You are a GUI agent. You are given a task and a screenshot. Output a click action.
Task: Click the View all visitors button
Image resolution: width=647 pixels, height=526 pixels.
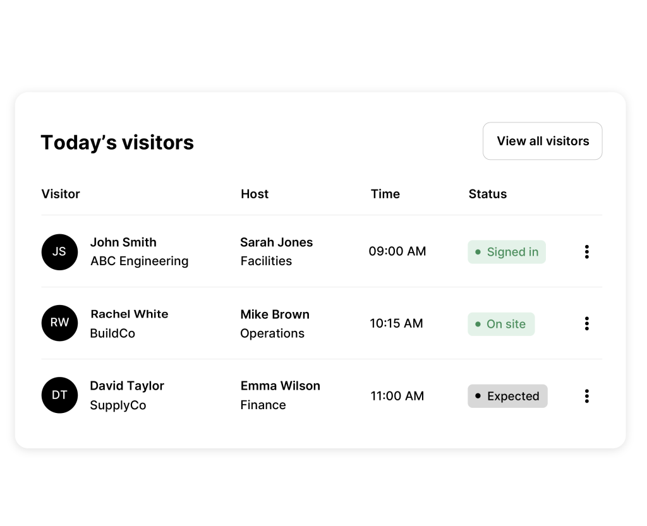click(x=542, y=141)
